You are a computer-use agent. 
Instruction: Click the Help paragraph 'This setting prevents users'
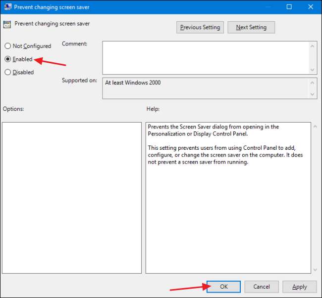[x=225, y=155]
